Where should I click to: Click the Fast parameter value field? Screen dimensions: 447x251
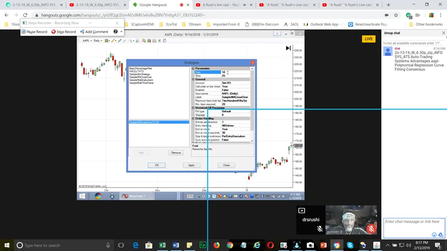pos(235,72)
